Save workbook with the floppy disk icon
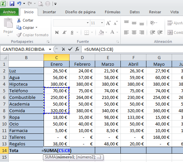Viewport: 183px width, 162px height. 12,4
